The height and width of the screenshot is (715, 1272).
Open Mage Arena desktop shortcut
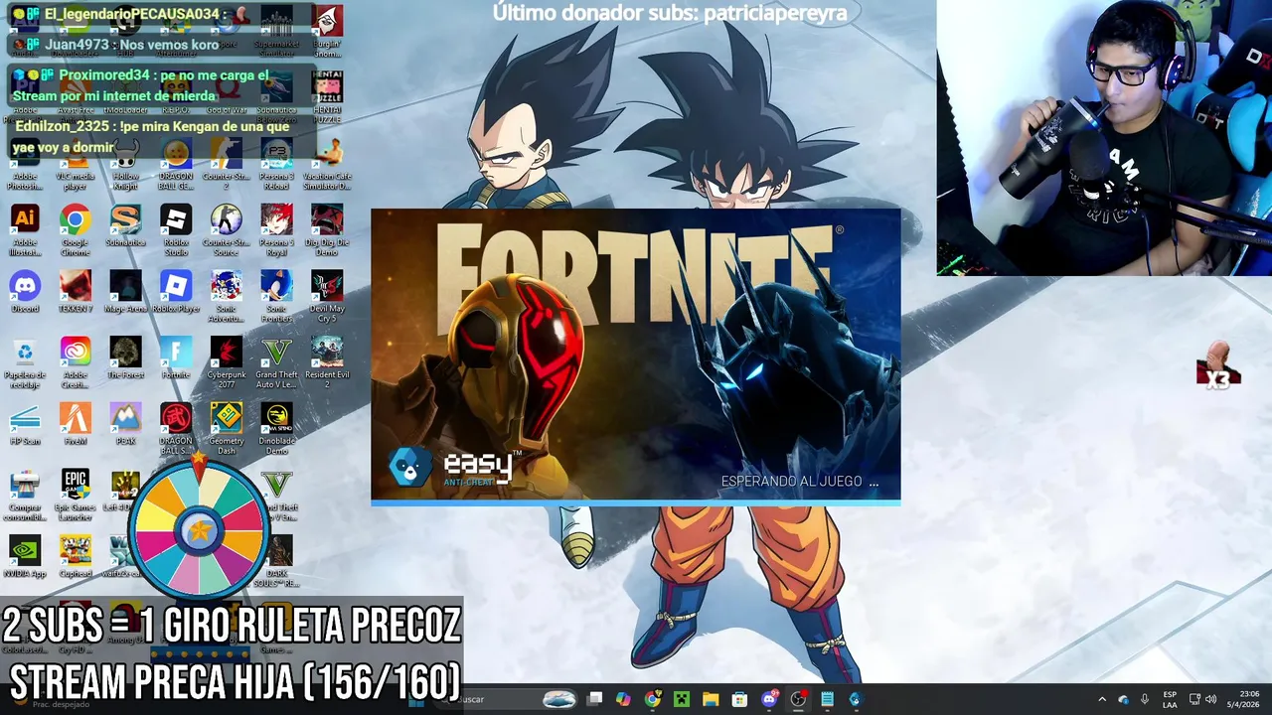click(x=125, y=291)
